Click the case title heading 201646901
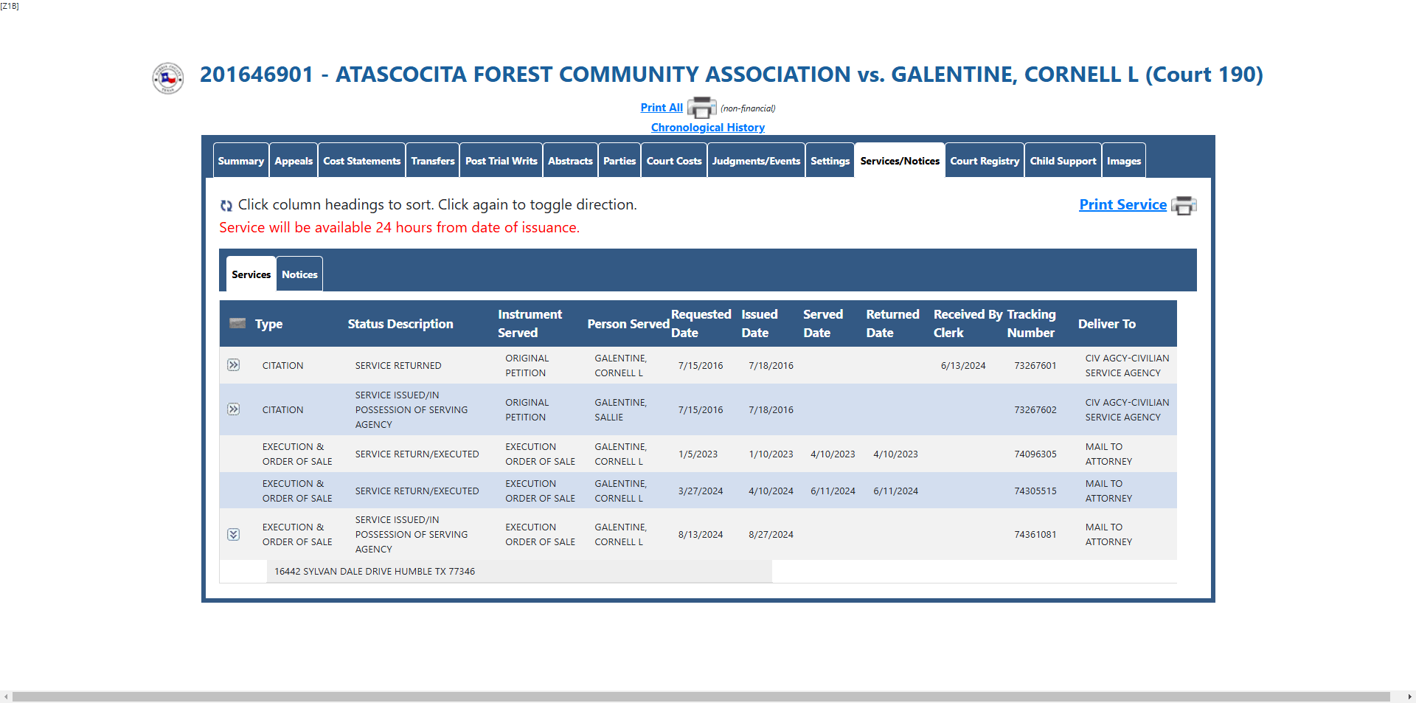 (x=731, y=75)
